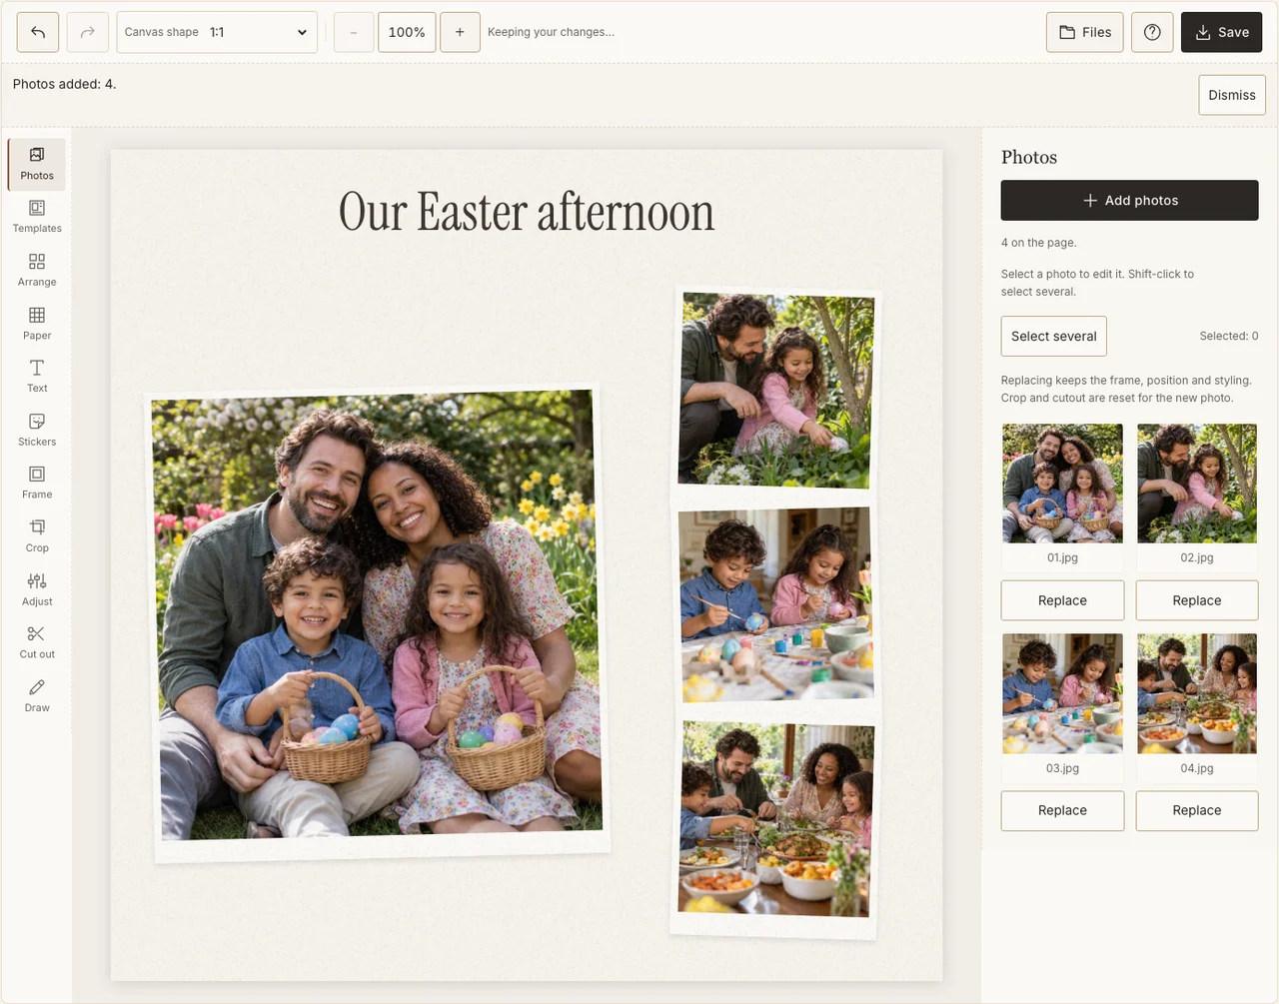Zoom out with the minus button
The width and height of the screenshot is (1279, 1004).
coord(354,32)
